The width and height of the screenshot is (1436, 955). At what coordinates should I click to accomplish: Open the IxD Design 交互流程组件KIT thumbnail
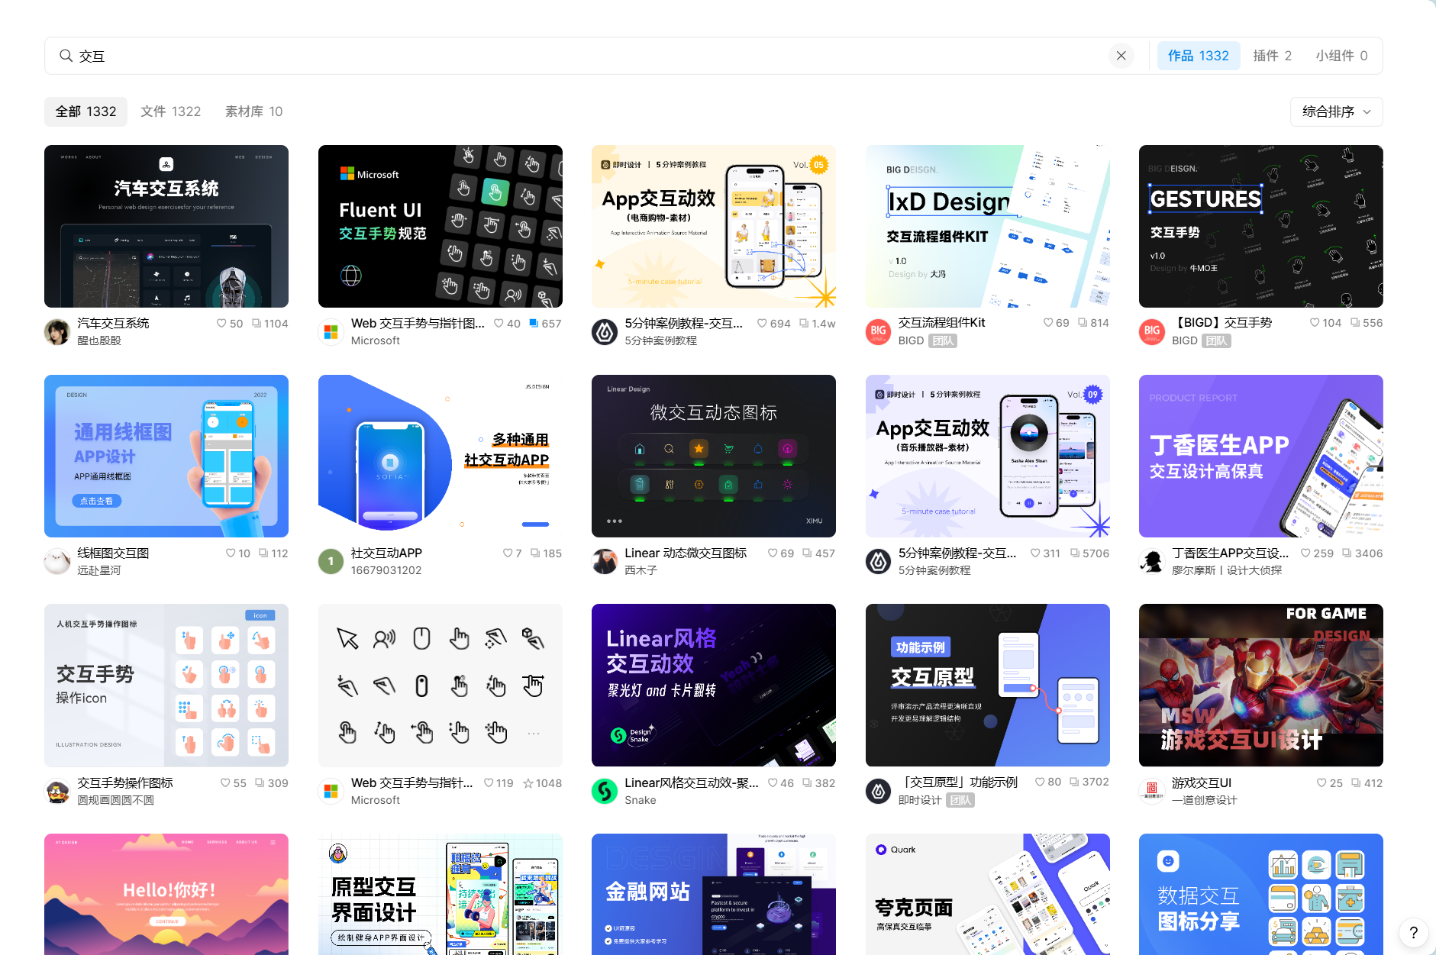click(988, 226)
